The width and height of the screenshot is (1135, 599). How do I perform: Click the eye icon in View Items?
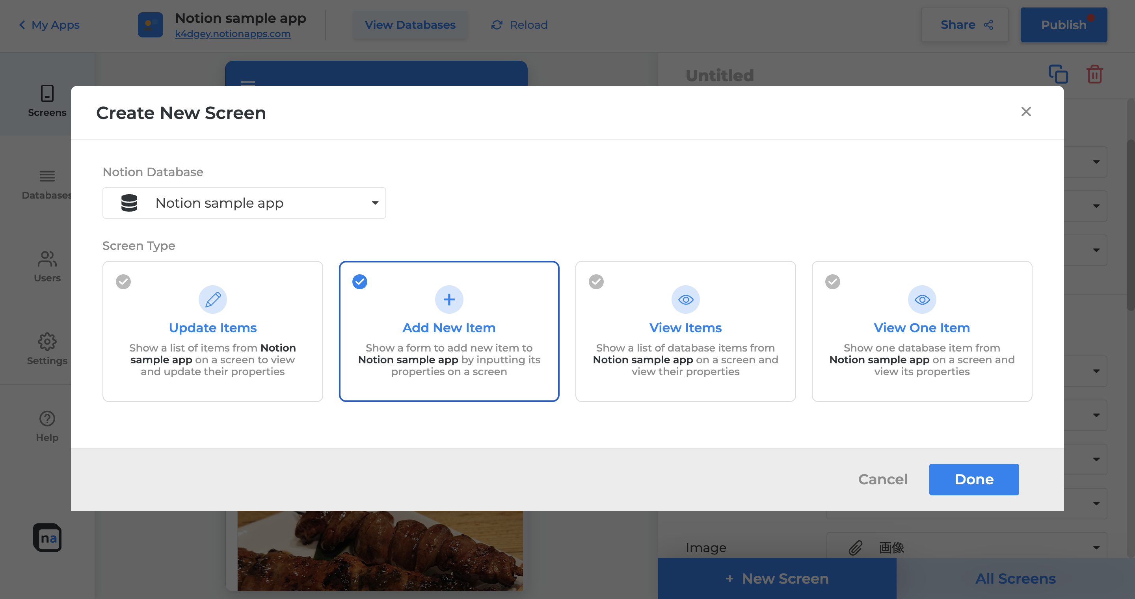click(686, 299)
